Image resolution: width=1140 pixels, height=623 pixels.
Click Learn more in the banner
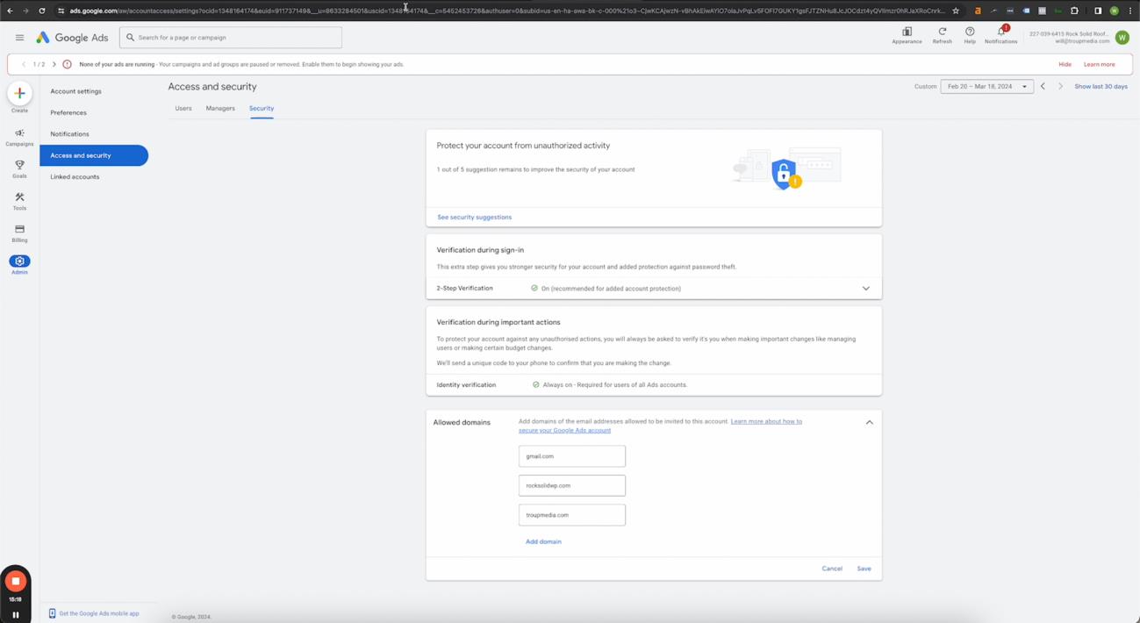click(x=1099, y=64)
